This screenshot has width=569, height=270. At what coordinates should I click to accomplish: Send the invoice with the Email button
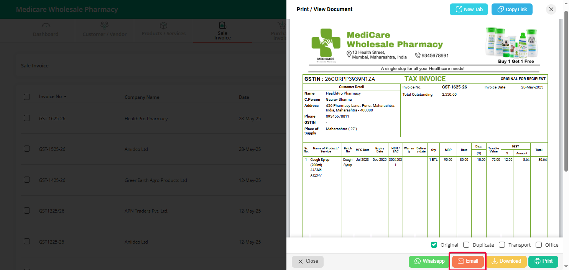click(468, 261)
